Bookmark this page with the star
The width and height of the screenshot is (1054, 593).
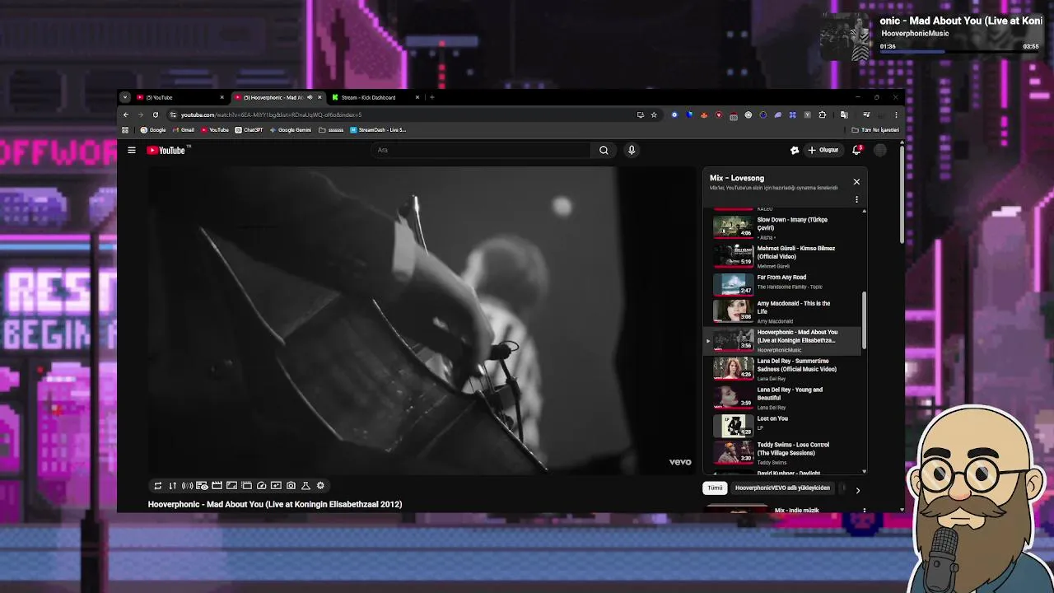pos(654,114)
